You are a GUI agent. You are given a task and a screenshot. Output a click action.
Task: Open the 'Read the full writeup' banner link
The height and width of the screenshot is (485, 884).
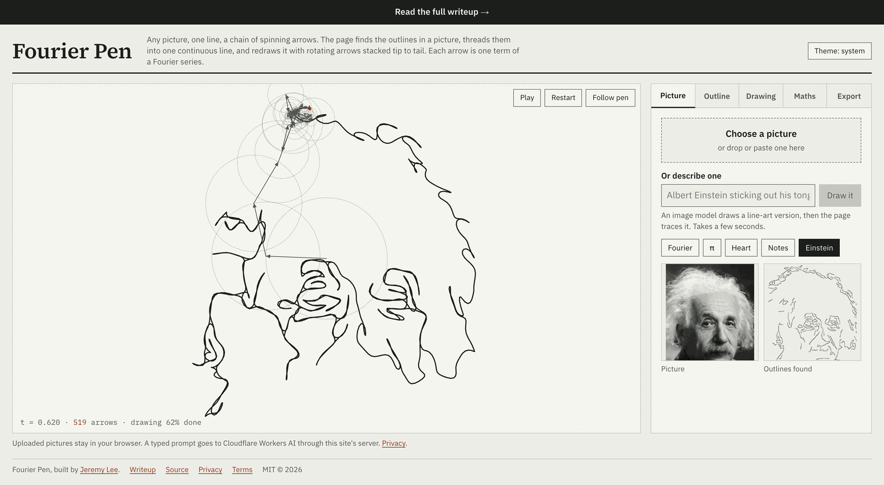(x=442, y=12)
